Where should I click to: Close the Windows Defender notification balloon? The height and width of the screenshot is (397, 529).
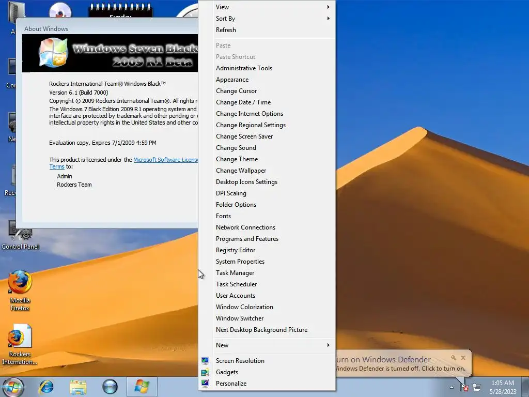coord(463,358)
